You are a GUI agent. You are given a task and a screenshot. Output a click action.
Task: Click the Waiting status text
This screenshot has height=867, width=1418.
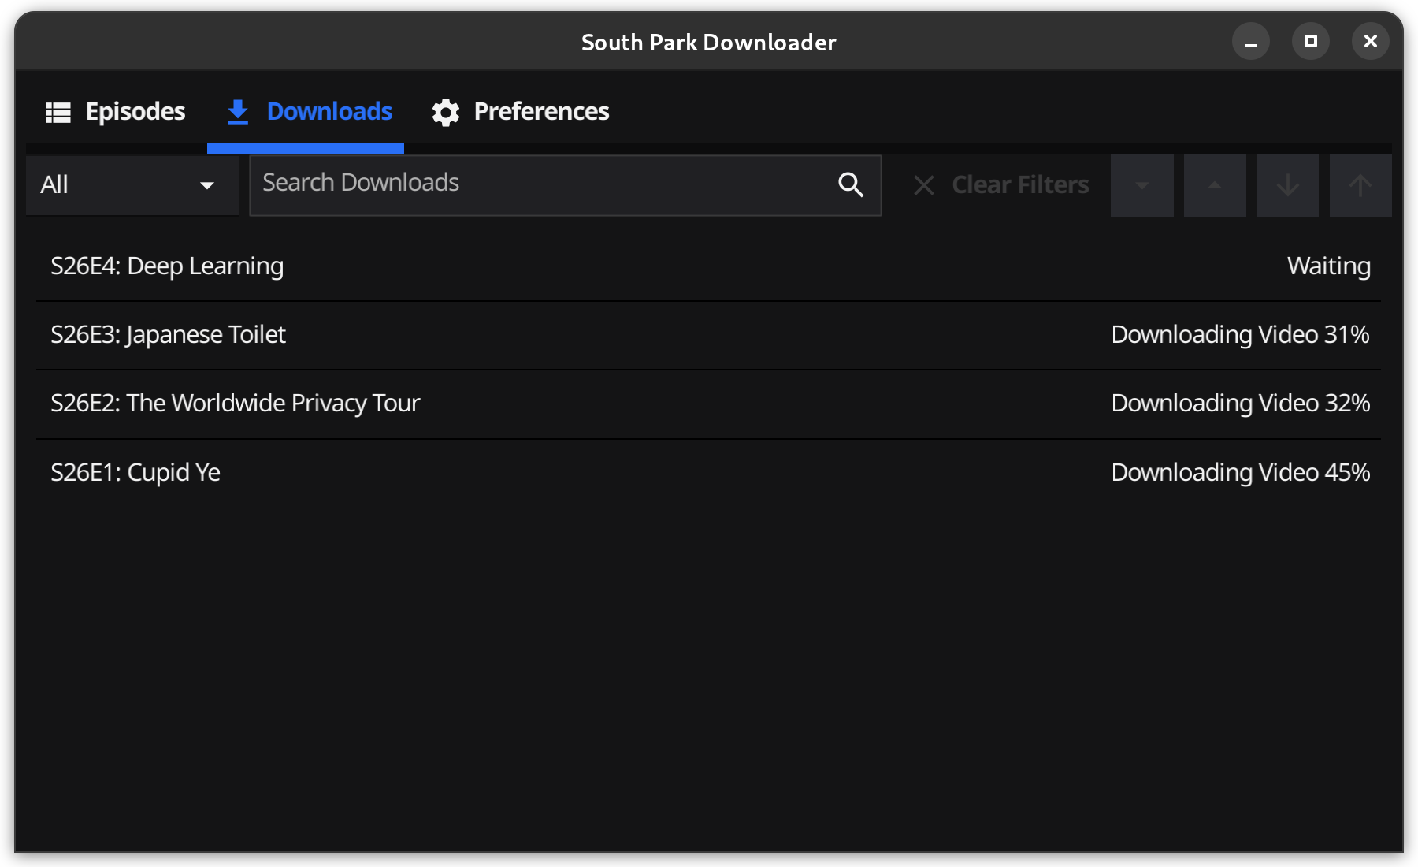click(1329, 266)
